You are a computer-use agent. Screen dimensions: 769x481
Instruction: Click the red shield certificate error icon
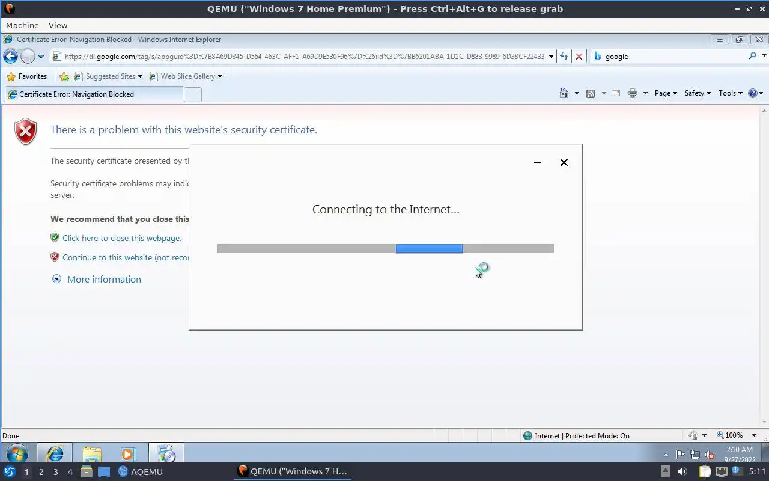26,132
